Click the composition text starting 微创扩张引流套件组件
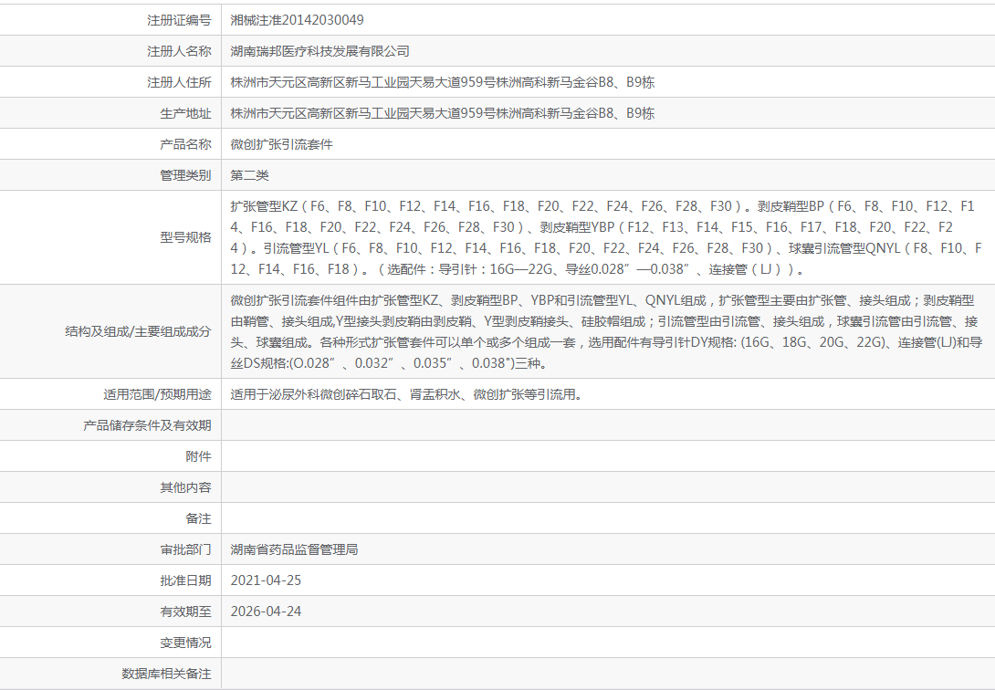The image size is (995, 690). [606, 331]
